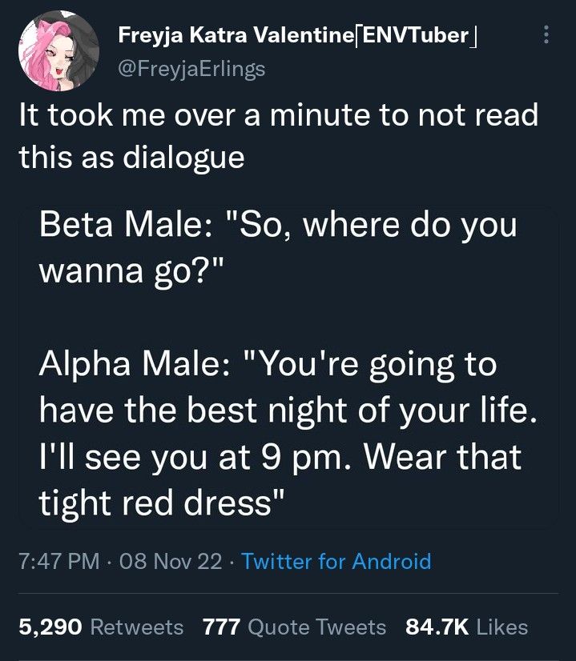Click the 7:47 PM timestamp

(x=56, y=561)
